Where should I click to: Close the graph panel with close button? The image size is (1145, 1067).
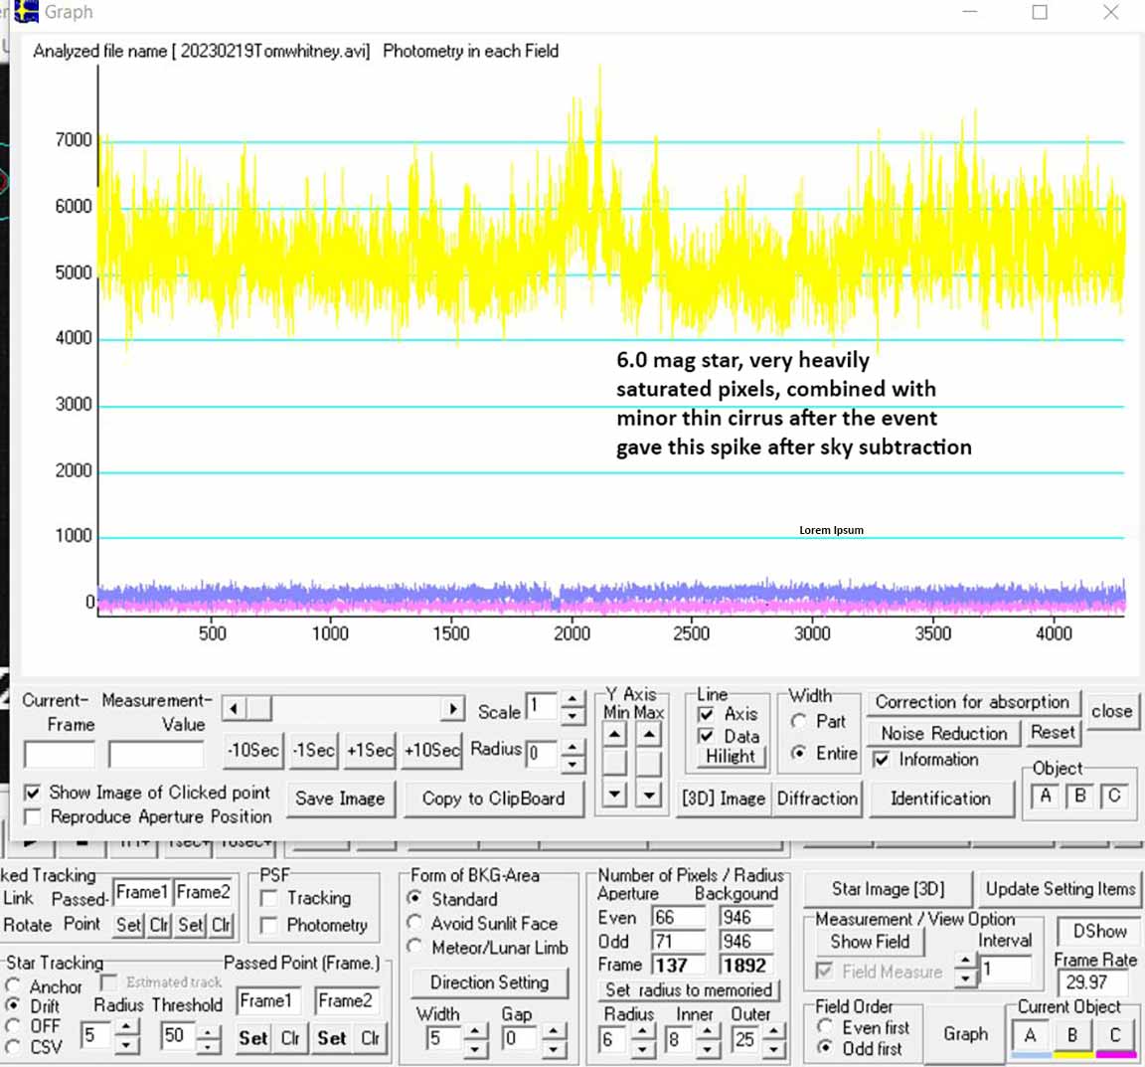tap(1111, 711)
